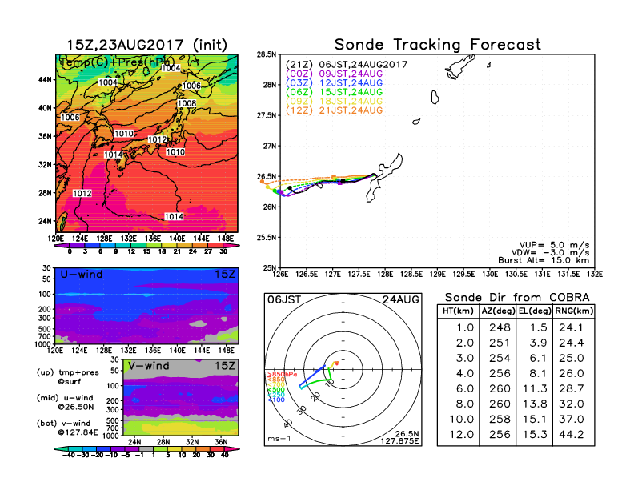Click the "(mid) u-wind @26.50N" note
Screen dimensions: 634x490
click(x=66, y=402)
